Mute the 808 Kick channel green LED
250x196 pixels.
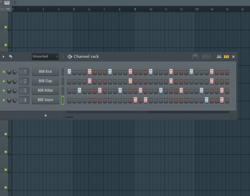coord(4,72)
